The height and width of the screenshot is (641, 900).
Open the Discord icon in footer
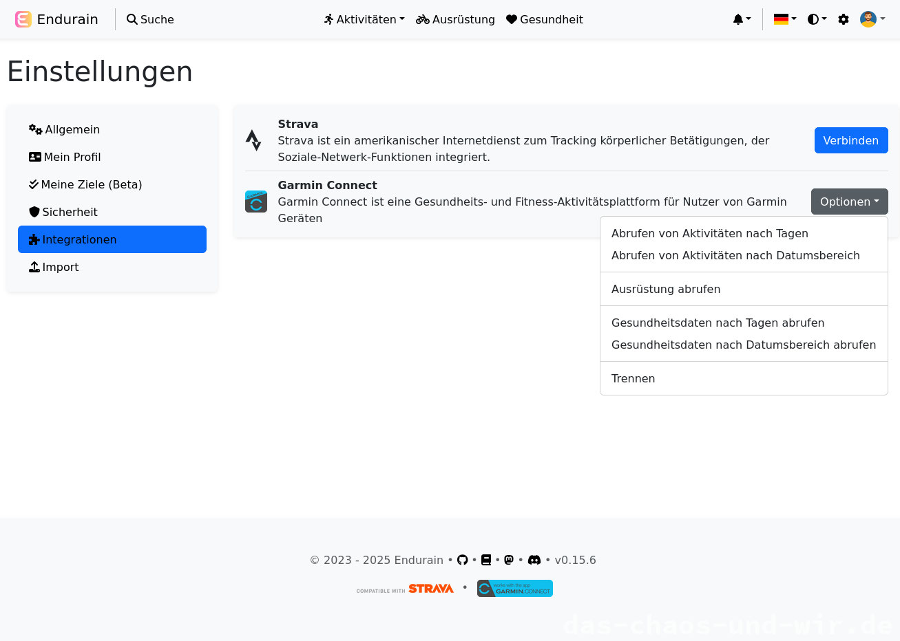point(534,560)
